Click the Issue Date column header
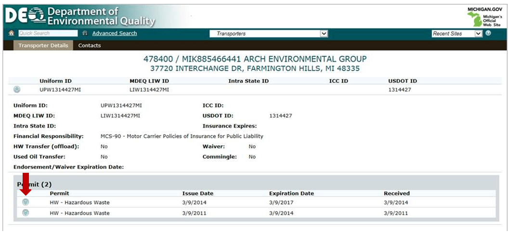This screenshot has height=233, width=510. 198,194
